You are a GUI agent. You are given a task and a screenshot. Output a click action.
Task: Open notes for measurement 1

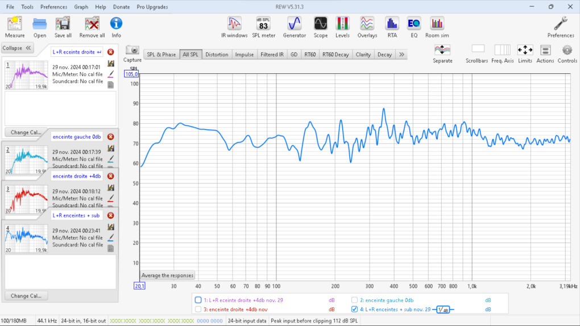[x=111, y=85]
